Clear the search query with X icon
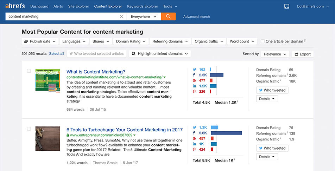Screen dimensions: 335x171 coord(121,17)
